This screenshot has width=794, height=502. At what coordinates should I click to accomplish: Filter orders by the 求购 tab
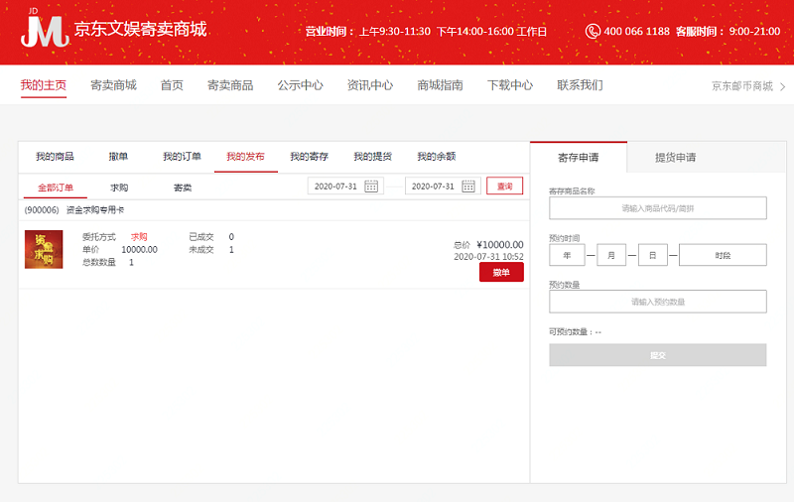point(119,187)
